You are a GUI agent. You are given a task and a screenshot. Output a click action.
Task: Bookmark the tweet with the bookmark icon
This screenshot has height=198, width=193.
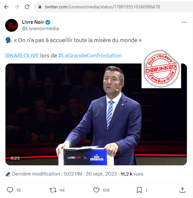(139, 190)
